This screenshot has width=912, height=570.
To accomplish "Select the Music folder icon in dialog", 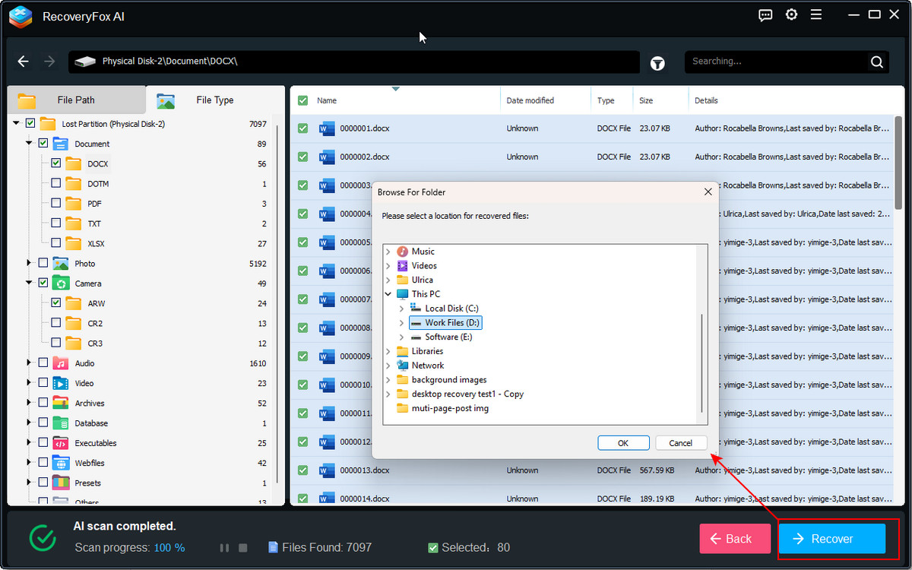I will tap(403, 252).
